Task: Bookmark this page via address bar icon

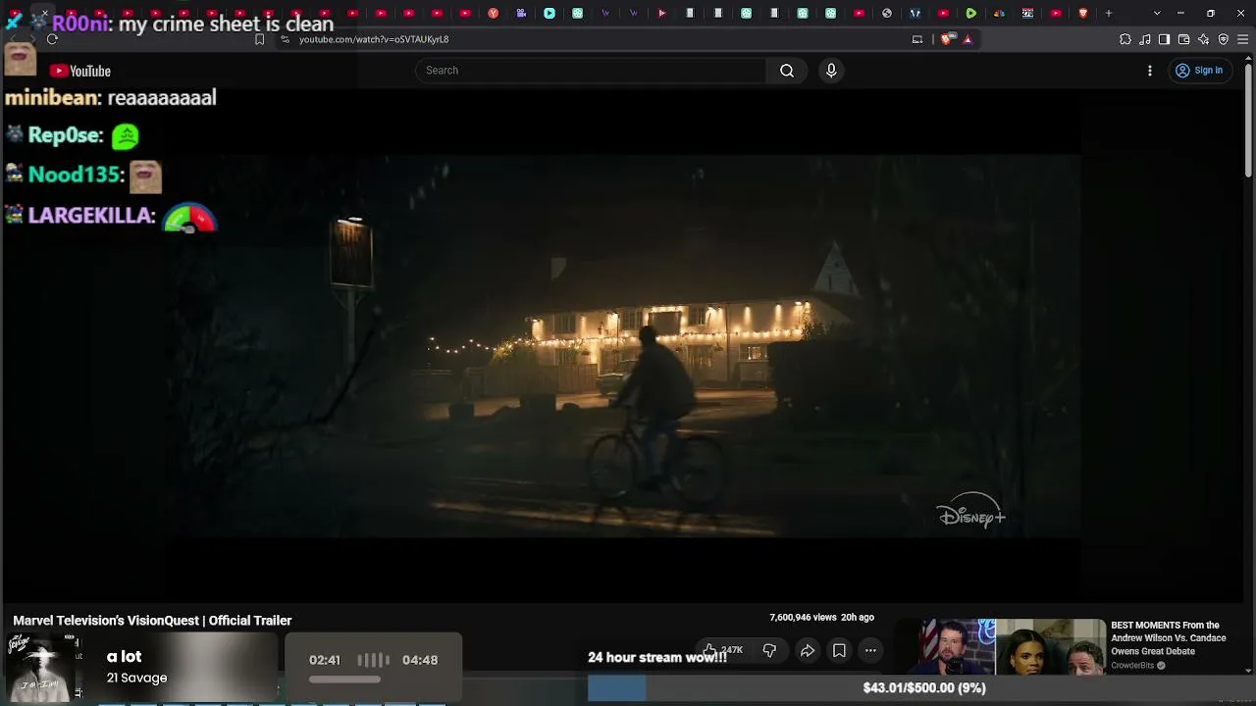Action: pyautogui.click(x=259, y=39)
